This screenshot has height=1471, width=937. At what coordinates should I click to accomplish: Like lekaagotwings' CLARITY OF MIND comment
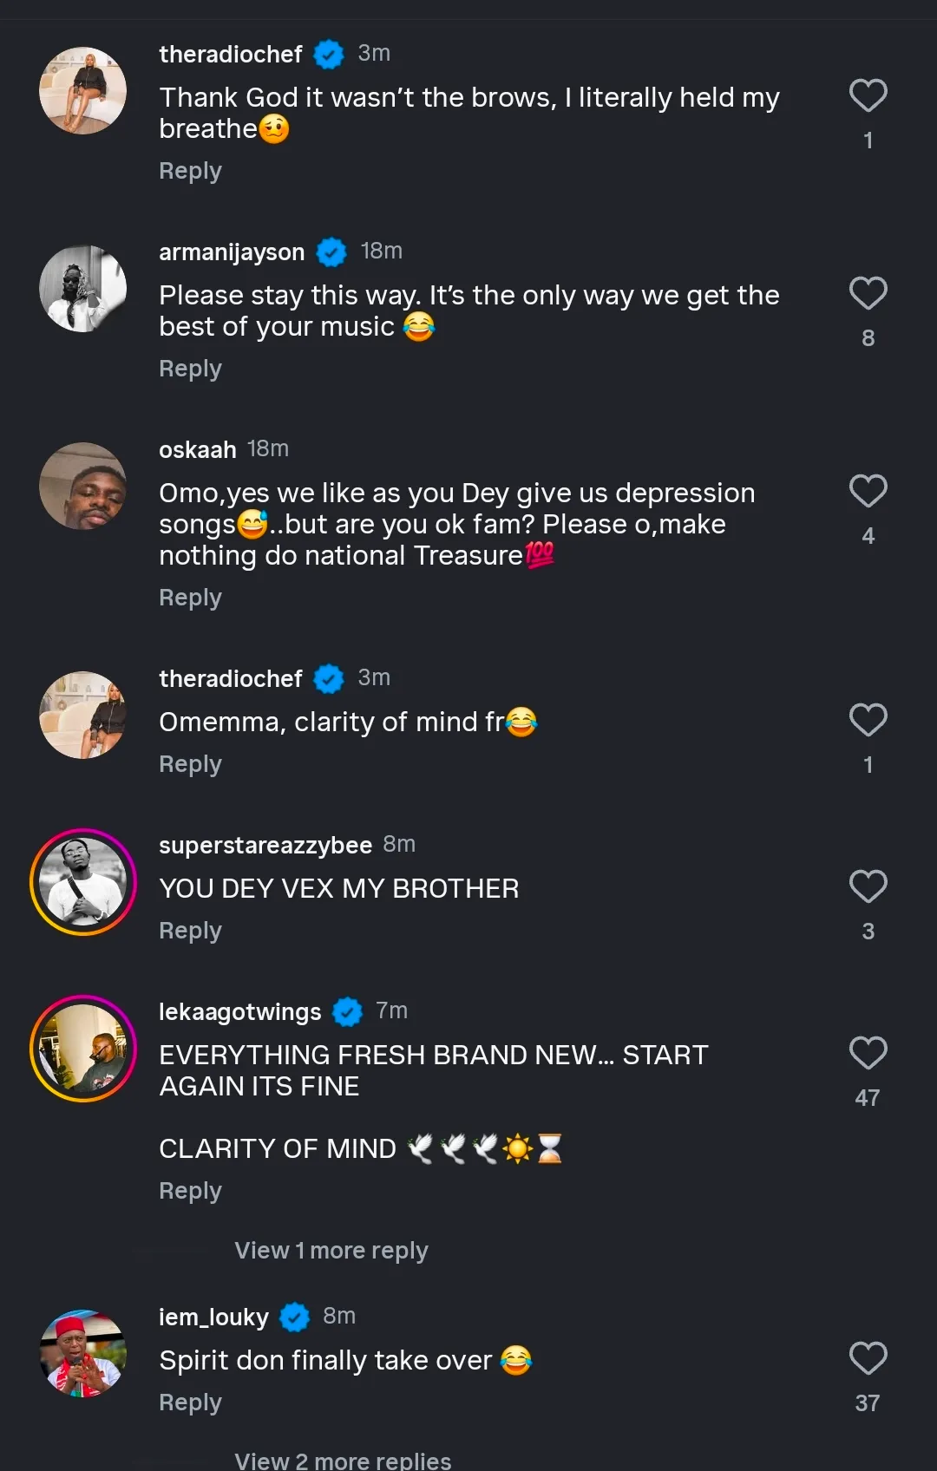(x=868, y=1053)
